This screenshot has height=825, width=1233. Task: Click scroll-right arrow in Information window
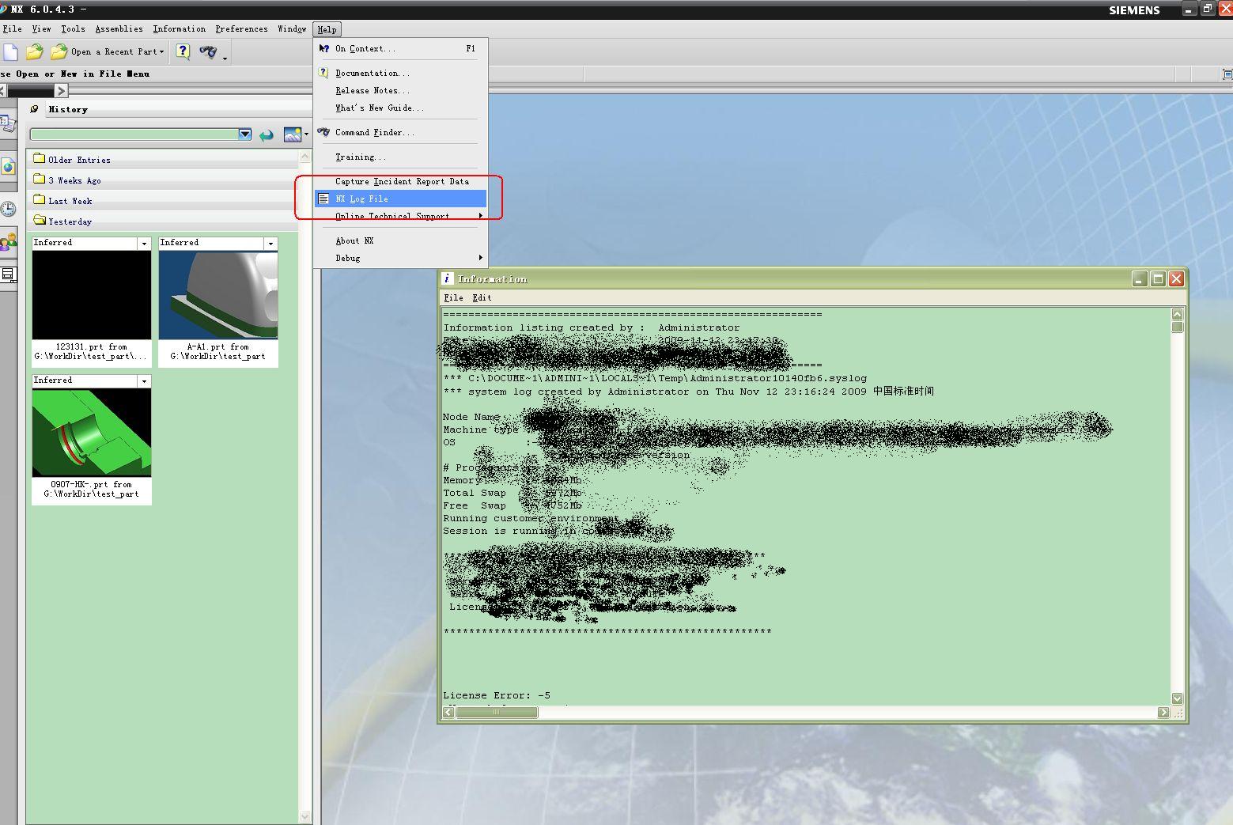pos(1163,712)
